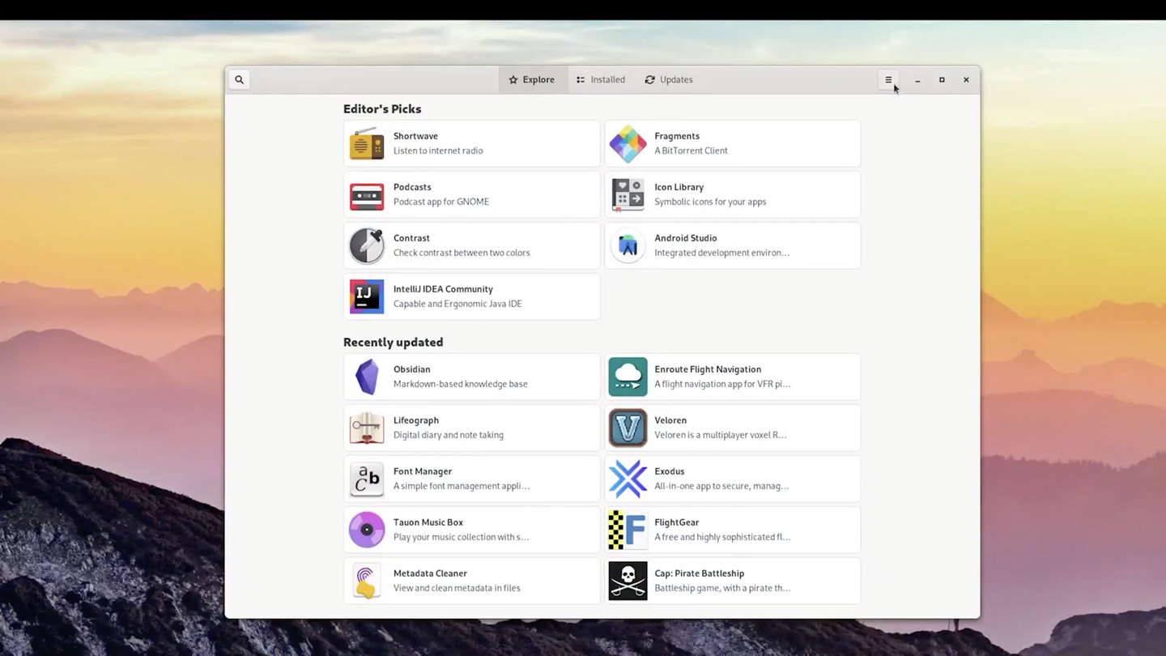Maximize the software window

pyautogui.click(x=942, y=79)
